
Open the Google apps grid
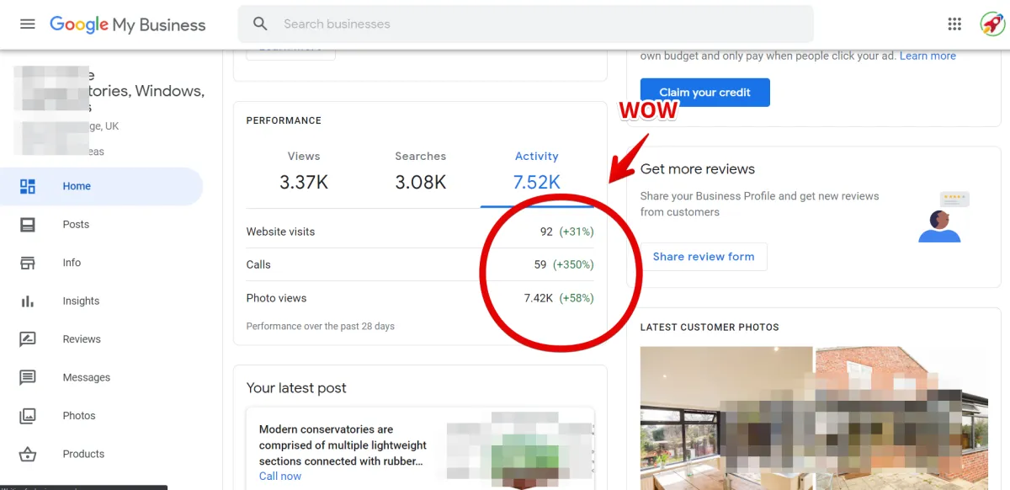(x=954, y=24)
